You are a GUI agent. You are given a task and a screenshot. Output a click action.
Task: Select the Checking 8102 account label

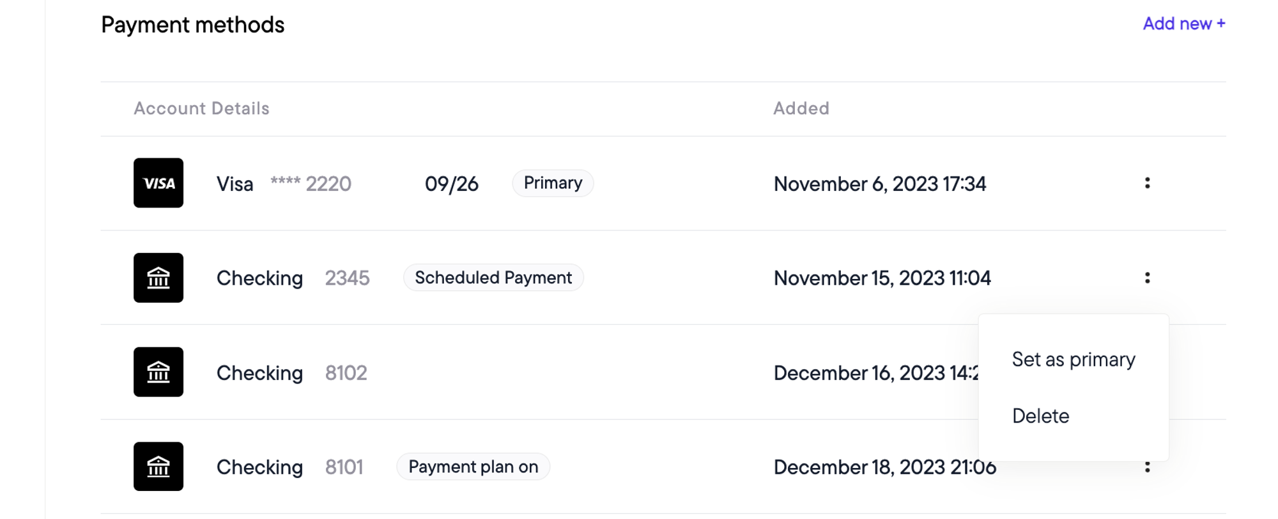[x=292, y=373]
